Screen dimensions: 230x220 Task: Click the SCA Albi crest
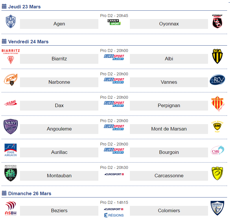click(217, 56)
